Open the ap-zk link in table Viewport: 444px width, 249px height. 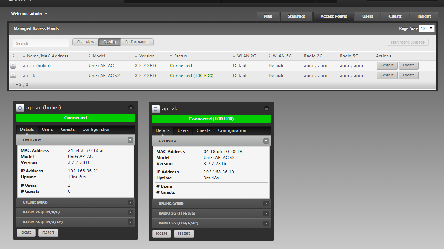29,76
